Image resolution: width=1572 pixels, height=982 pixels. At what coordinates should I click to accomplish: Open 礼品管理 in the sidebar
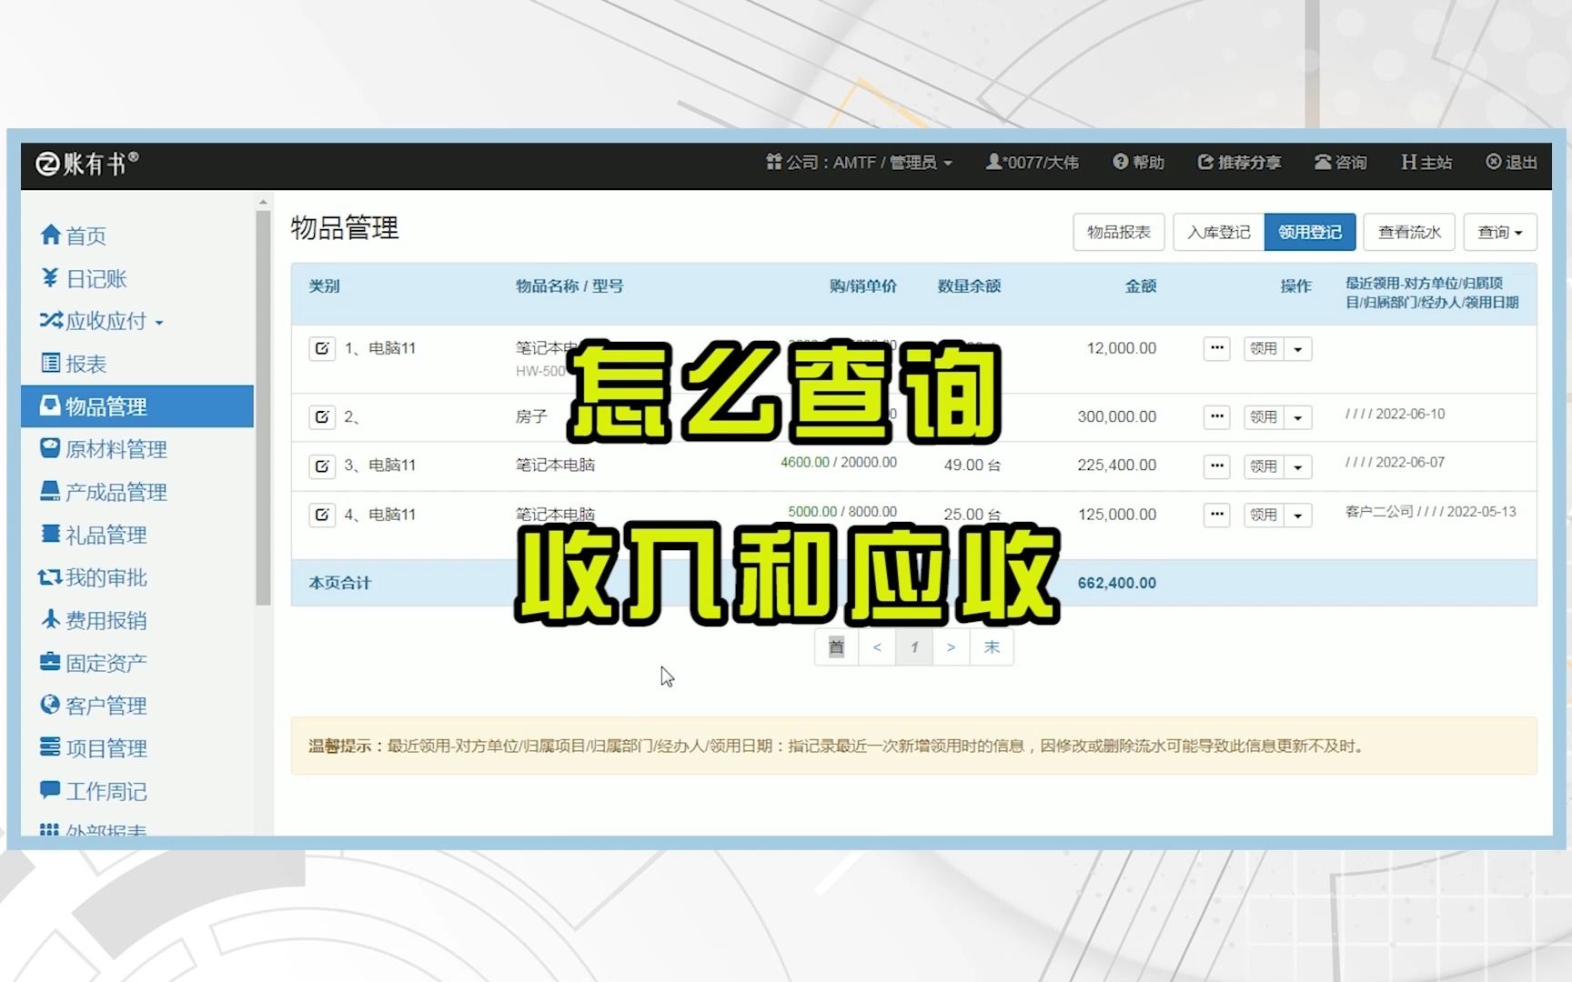pos(93,535)
